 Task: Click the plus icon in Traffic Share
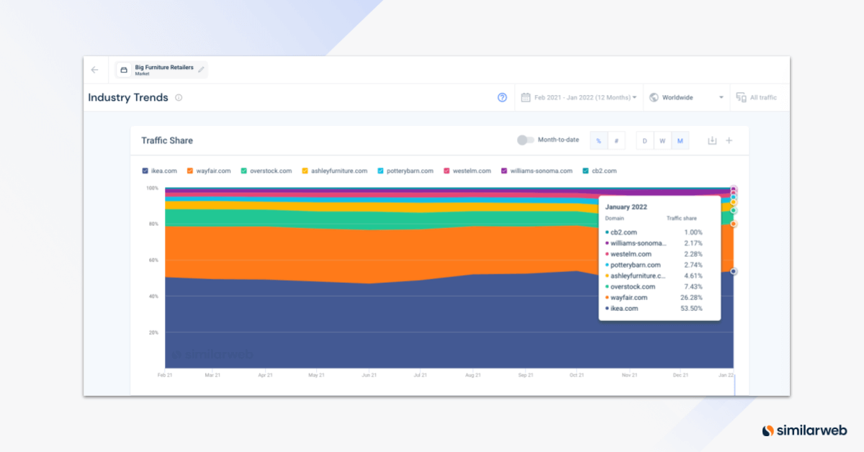[729, 140]
